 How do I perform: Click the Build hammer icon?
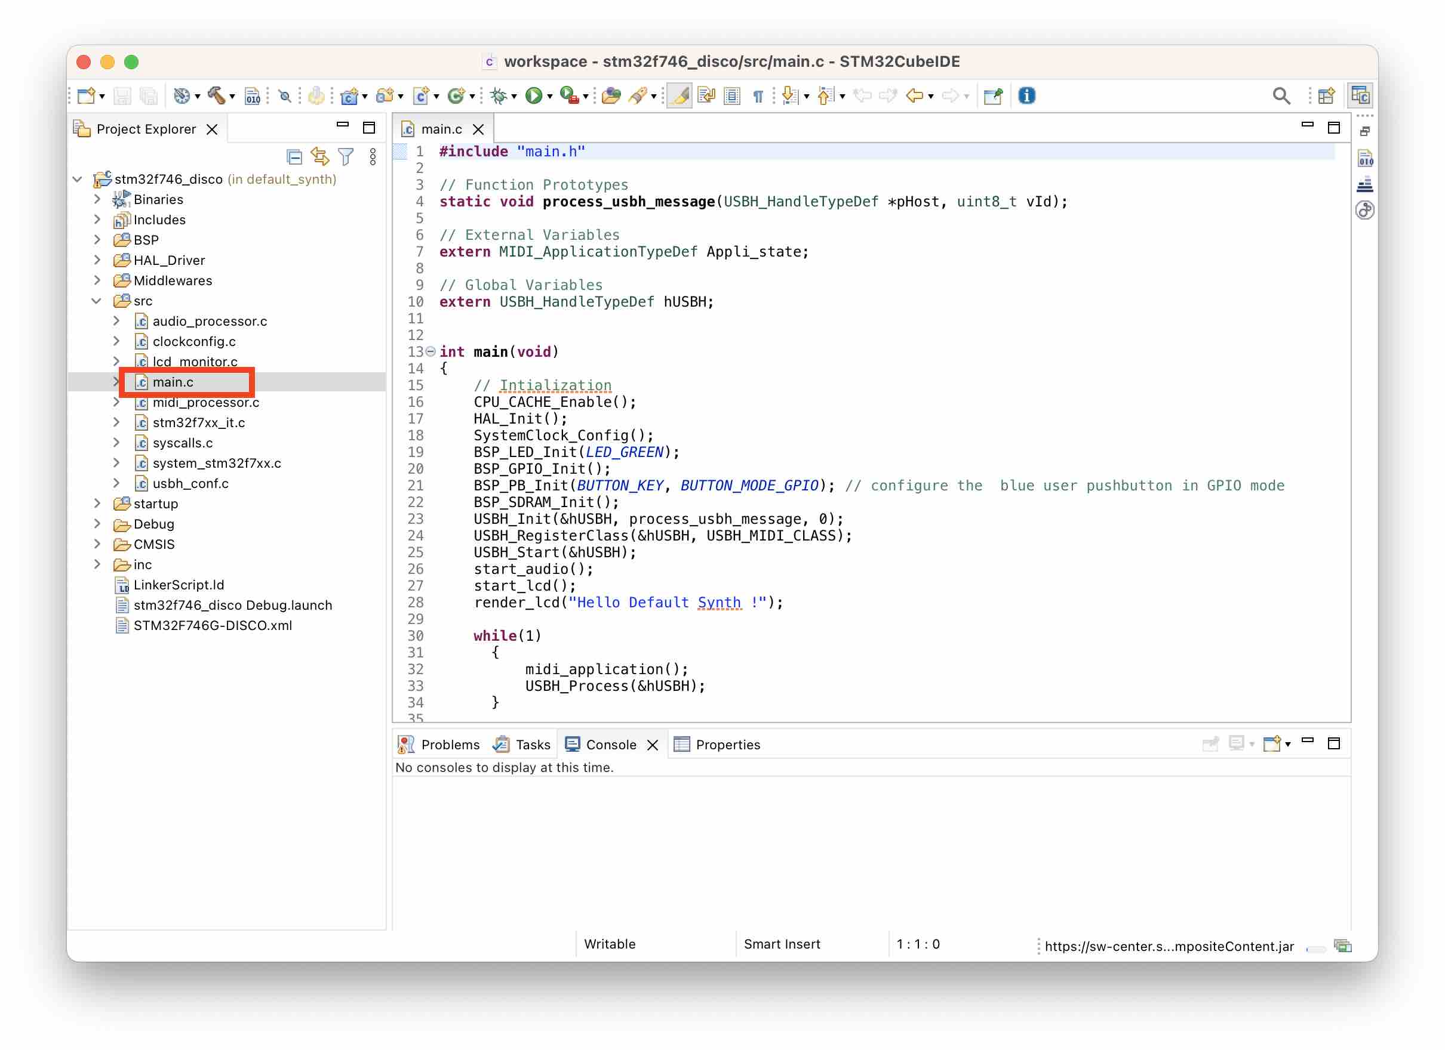tap(216, 95)
